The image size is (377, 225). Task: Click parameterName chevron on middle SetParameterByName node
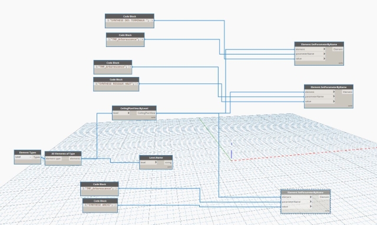334,96
